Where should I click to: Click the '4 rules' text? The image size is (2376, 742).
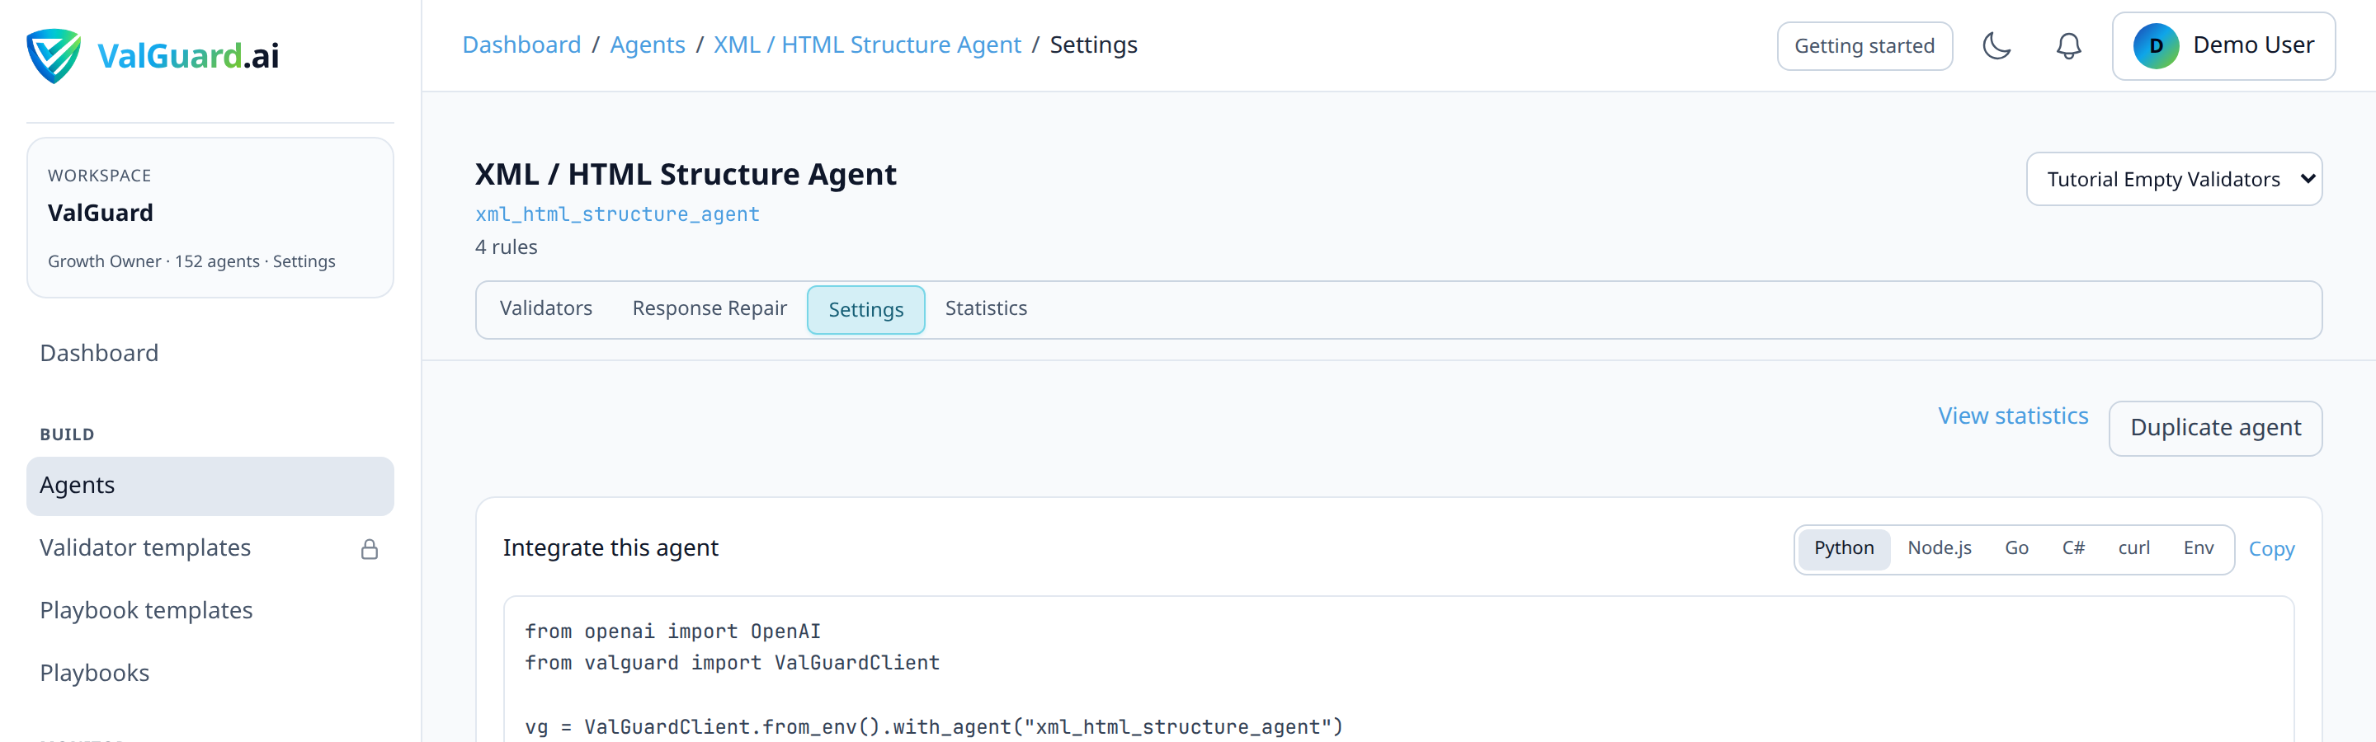tap(506, 247)
